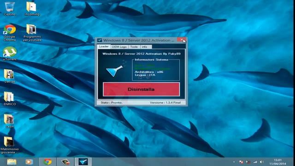
Task: Click the Activation By Paky89 heading
Action: click(142, 53)
